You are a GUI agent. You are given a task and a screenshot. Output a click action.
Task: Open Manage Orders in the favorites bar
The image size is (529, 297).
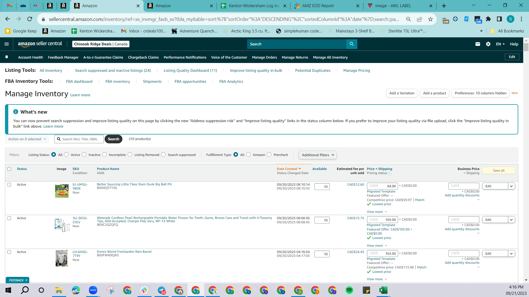point(264,57)
